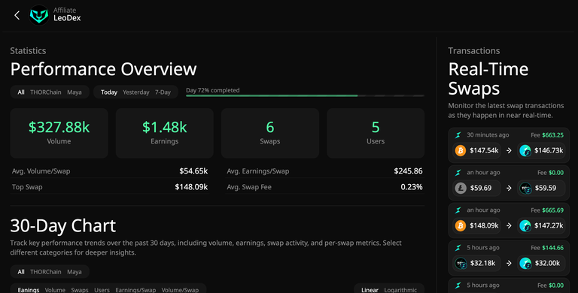
Task: Go back using the left chevron arrow
Action: (x=17, y=16)
